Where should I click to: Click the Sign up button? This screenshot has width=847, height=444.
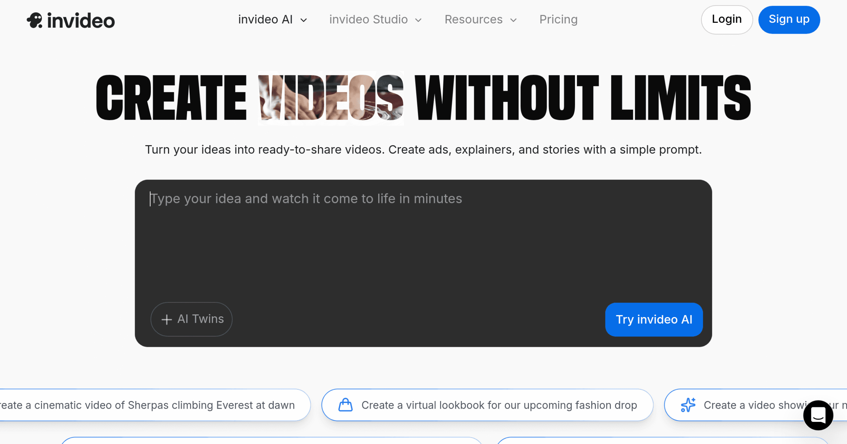[x=789, y=20]
